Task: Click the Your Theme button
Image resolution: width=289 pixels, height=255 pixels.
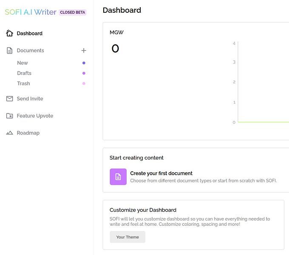Action: pos(127,237)
